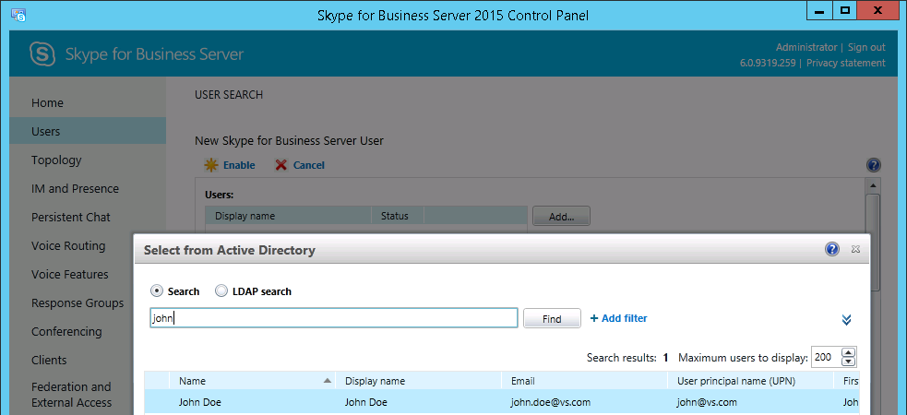Decrease maximum users to display
The width and height of the screenshot is (907, 415).
pos(848,362)
